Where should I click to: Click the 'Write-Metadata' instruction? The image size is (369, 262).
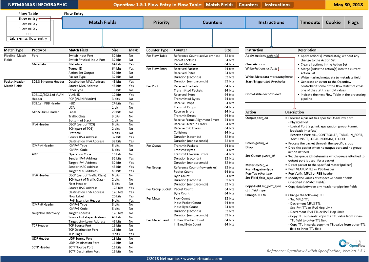[269, 77]
